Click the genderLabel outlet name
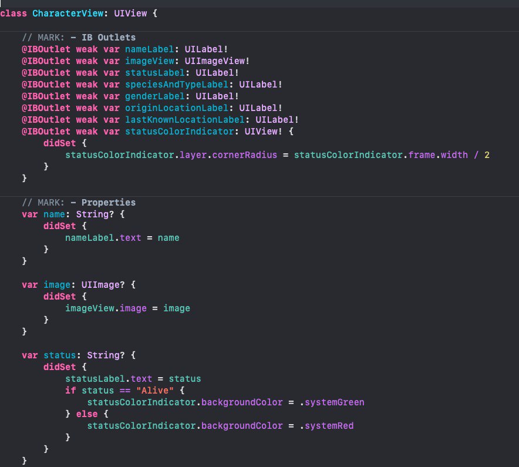Screen dimensions: 519x467 point(155,96)
